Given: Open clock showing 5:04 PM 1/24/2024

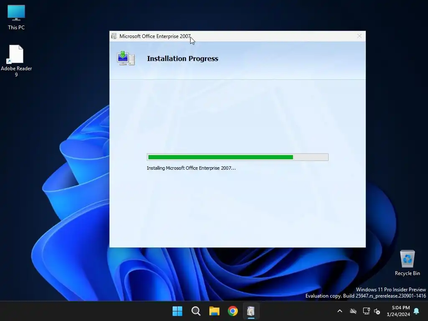Looking at the screenshot, I should tap(398, 311).
